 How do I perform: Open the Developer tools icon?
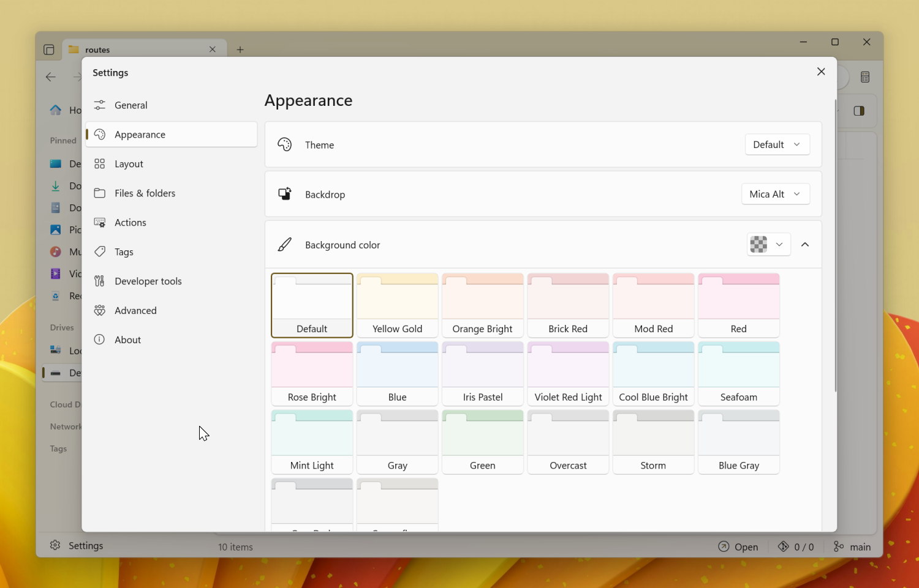(100, 281)
